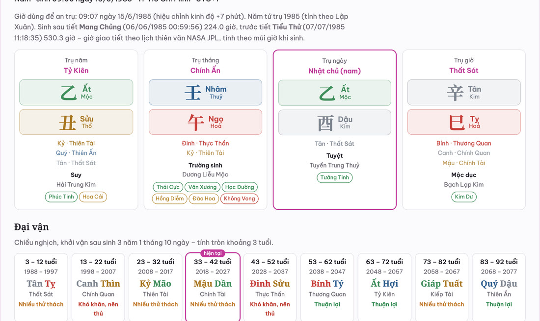
Task: Click the 'hiện tại' badge
Action: (213, 253)
